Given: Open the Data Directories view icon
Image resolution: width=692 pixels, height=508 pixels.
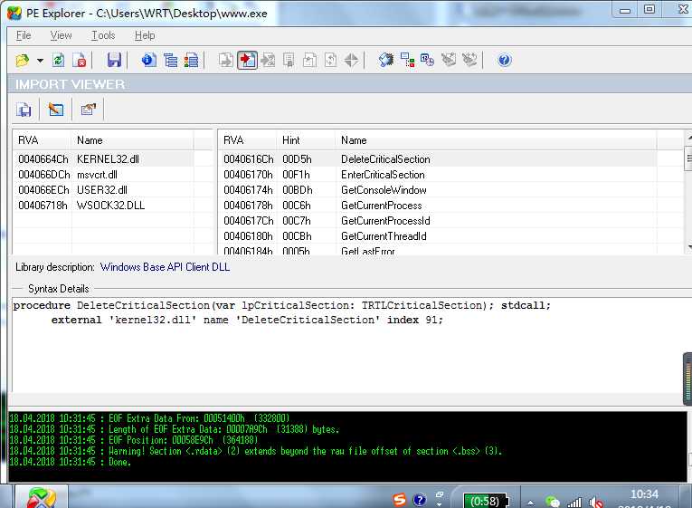Looking at the screenshot, I should [x=170, y=60].
